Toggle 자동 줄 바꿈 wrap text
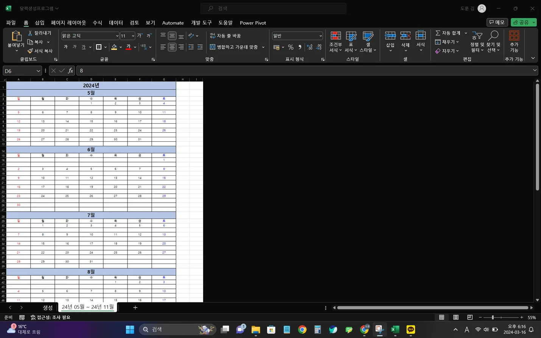 (x=225, y=36)
